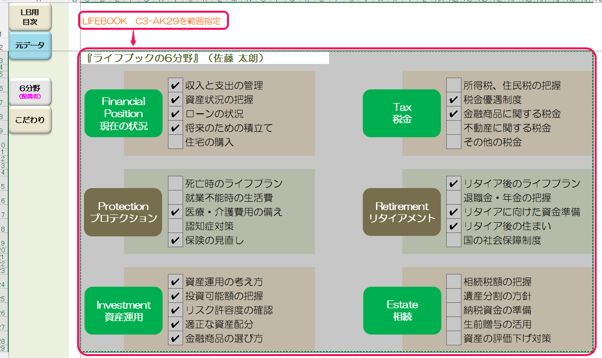The width and height of the screenshot is (602, 358).
Task: Uncheck the 金融商品の選び方 checkbox
Action: [175, 338]
